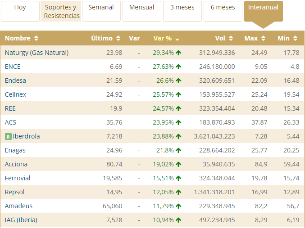Select Ferrovial volume 324.348.044
The height and width of the screenshot is (228, 305).
click(x=217, y=178)
